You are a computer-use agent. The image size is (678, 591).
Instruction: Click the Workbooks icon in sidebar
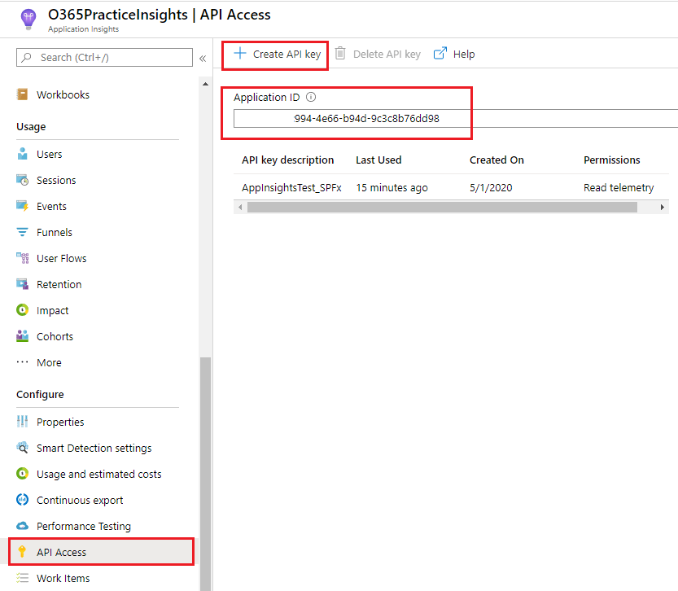(x=23, y=94)
